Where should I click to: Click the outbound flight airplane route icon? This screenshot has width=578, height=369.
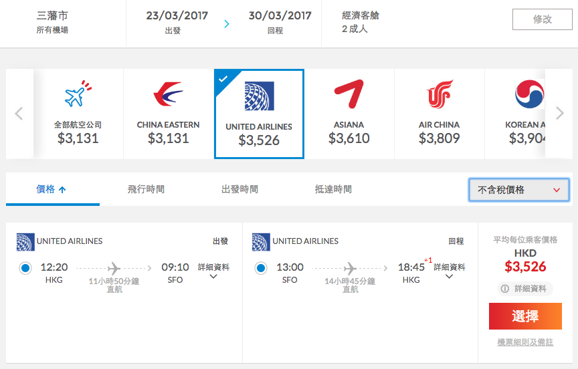pos(114,268)
